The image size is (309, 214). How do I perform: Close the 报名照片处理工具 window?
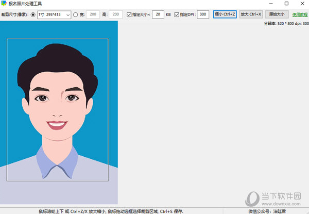[x=302, y=4]
